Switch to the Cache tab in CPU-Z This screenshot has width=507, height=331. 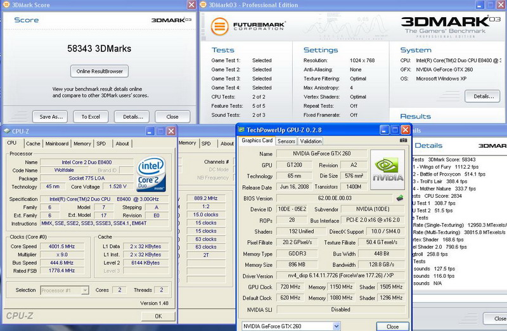[33, 144]
